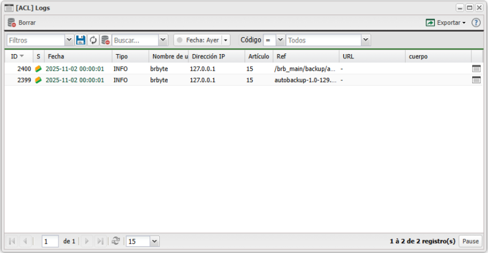Click brbyte username in row 2400
The height and width of the screenshot is (253, 488).
(x=159, y=69)
